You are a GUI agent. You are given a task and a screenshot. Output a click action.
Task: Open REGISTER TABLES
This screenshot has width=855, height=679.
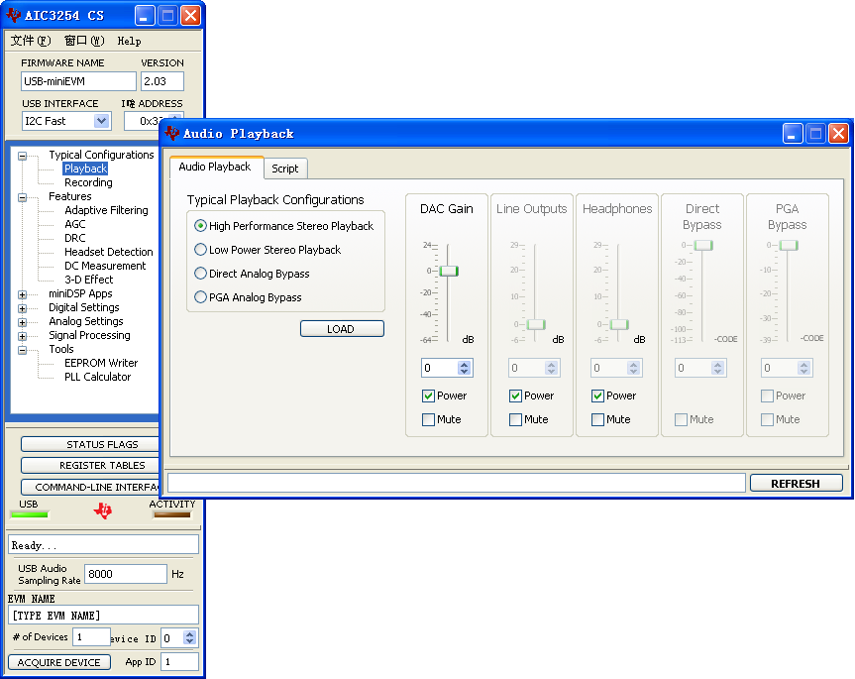coord(90,465)
